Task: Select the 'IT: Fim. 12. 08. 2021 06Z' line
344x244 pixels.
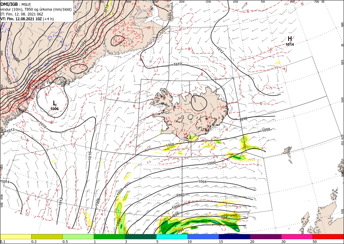Action: pyautogui.click(x=22, y=14)
